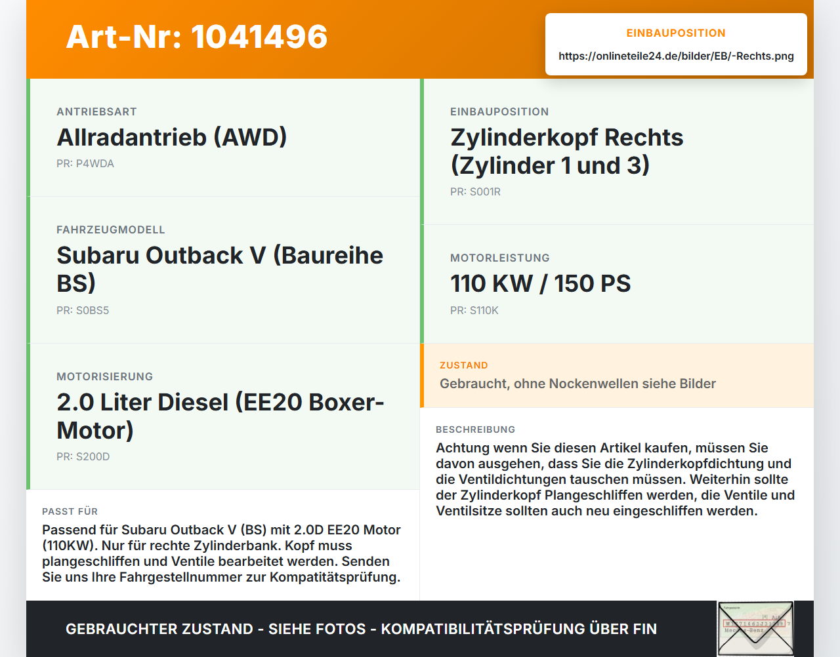
Task: Select the 110 KW / 150 PS value
Action: pyautogui.click(x=541, y=283)
